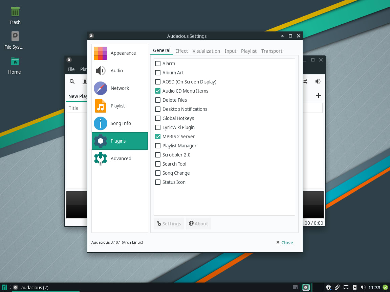
Task: Open the Home folder desktop icon
Action: pyautogui.click(x=15, y=66)
